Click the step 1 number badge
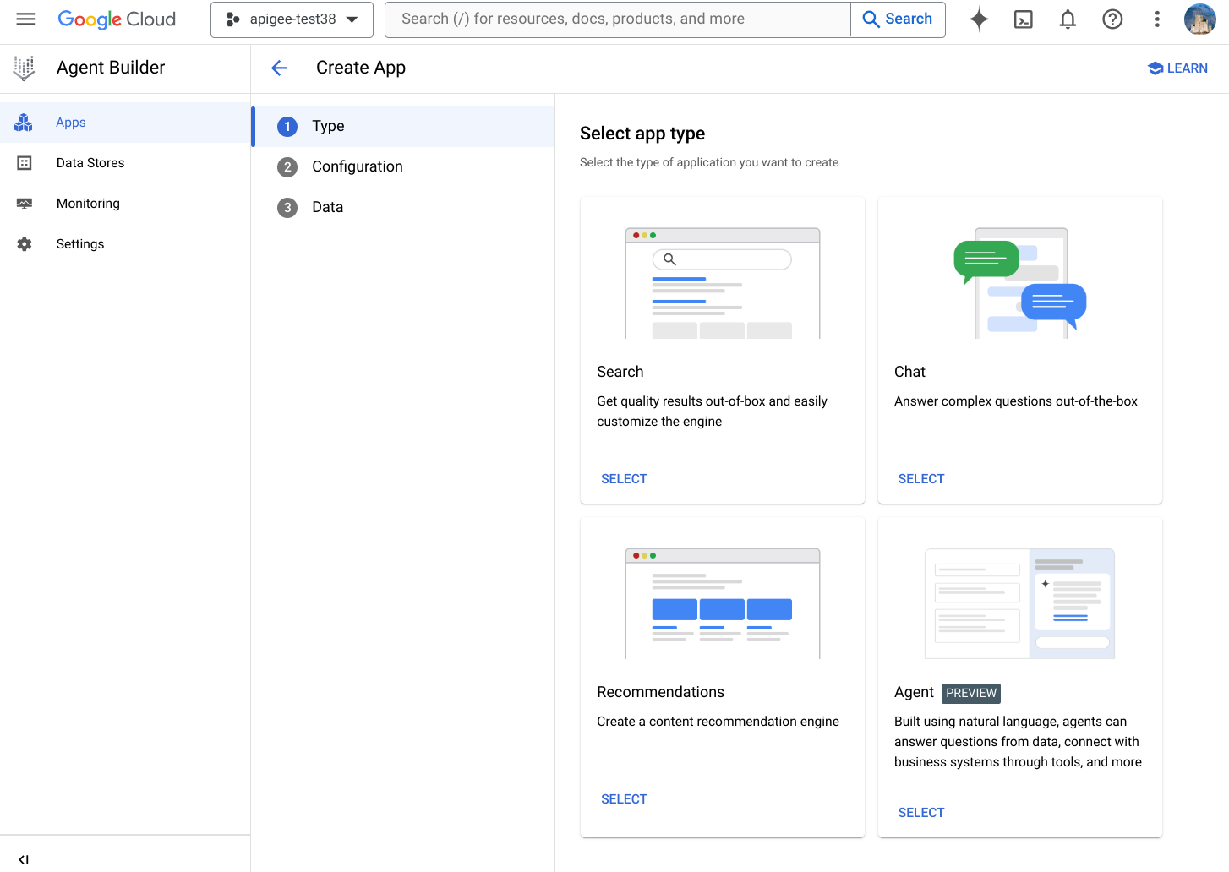 pyautogui.click(x=287, y=127)
